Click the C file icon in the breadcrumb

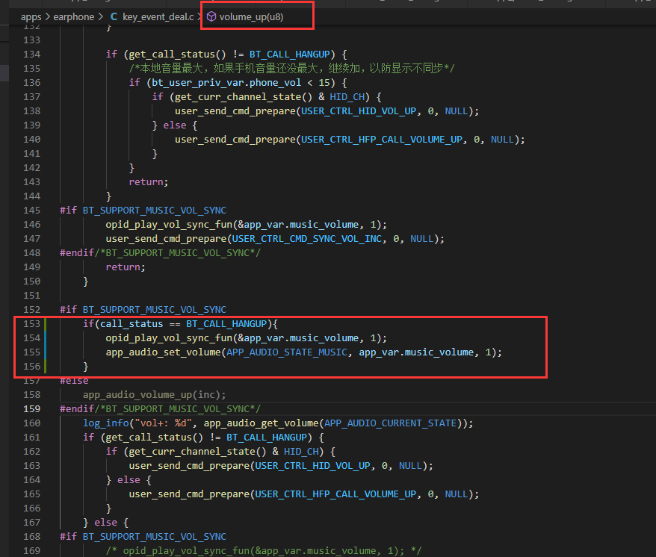click(x=114, y=16)
